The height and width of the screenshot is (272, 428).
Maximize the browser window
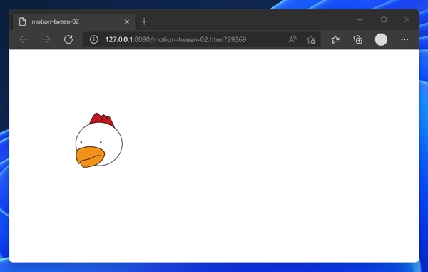pos(384,20)
